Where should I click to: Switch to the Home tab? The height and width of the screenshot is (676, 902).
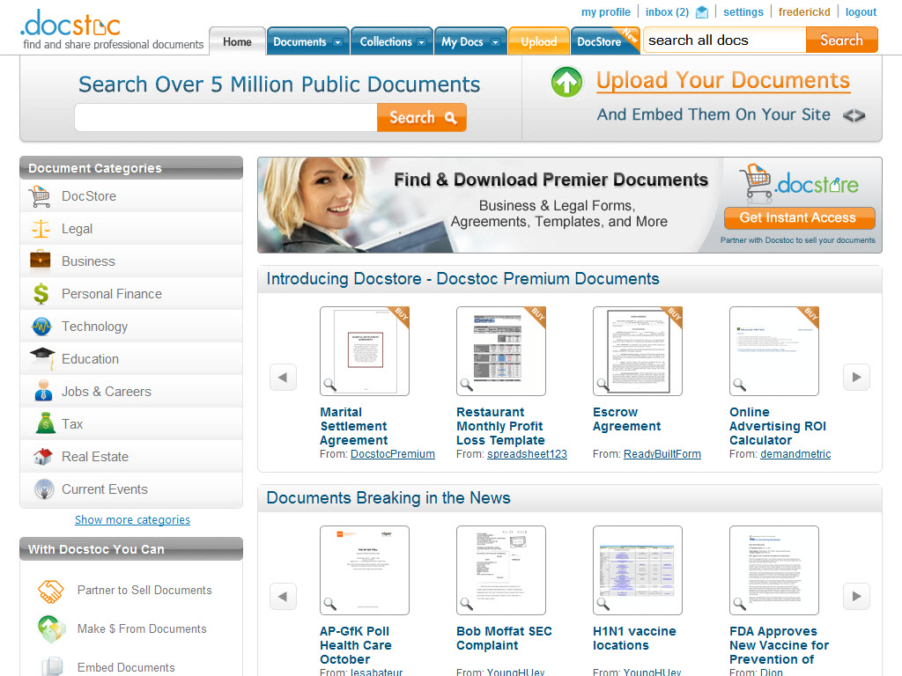[x=236, y=40]
